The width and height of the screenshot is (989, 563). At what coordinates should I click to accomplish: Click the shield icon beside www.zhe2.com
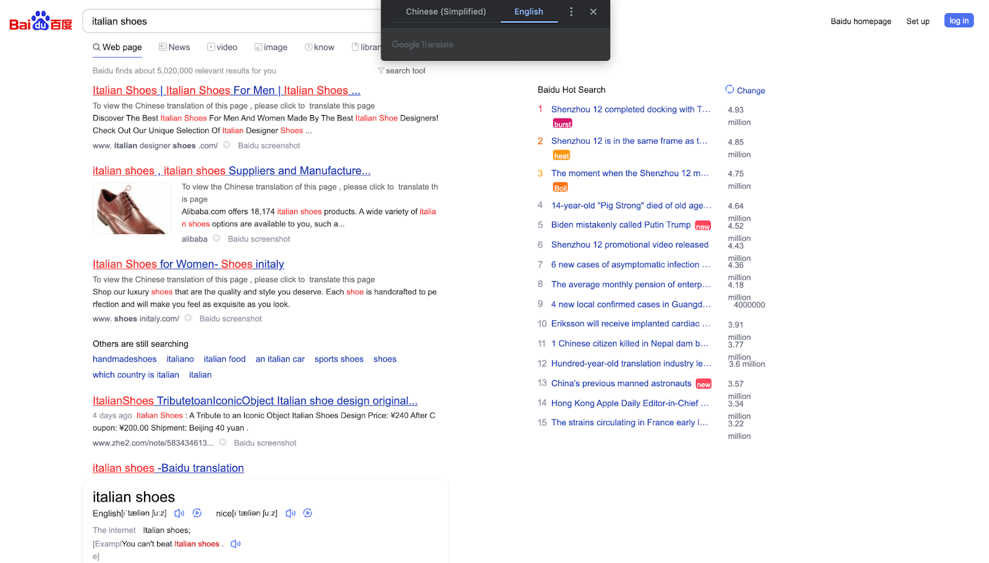click(x=223, y=442)
